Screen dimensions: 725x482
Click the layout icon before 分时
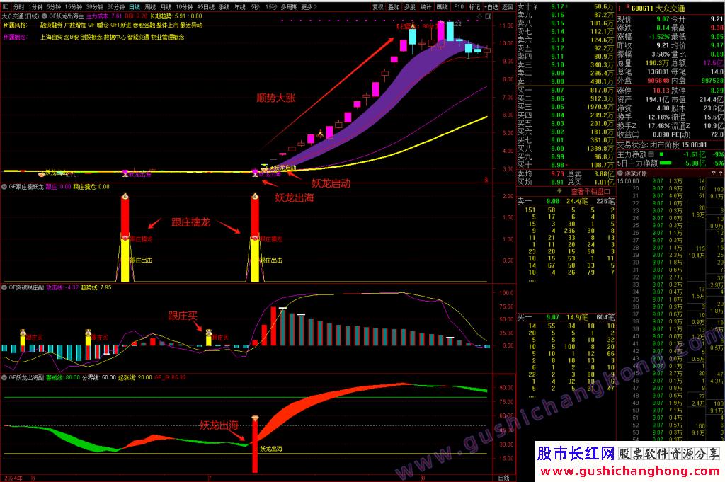pyautogui.click(x=6, y=7)
